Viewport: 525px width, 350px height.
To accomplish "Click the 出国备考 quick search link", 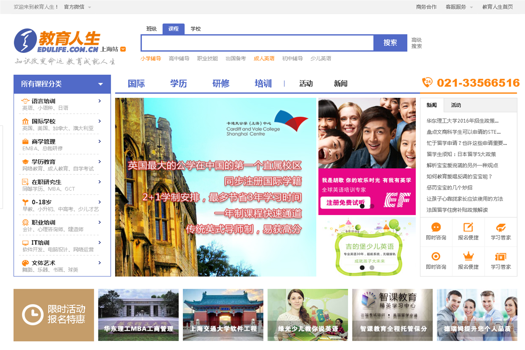I will [236, 59].
